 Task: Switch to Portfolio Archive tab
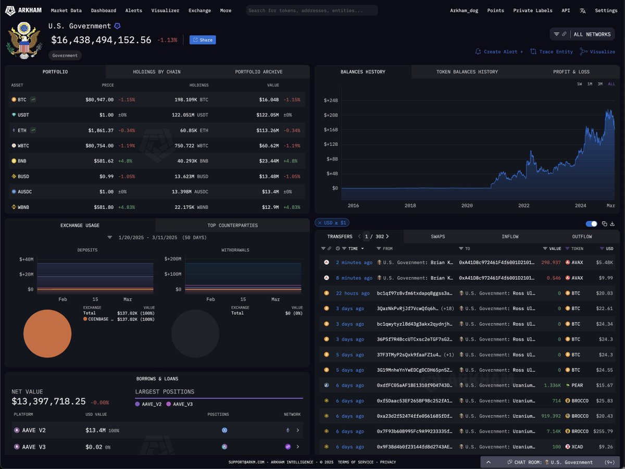point(258,72)
